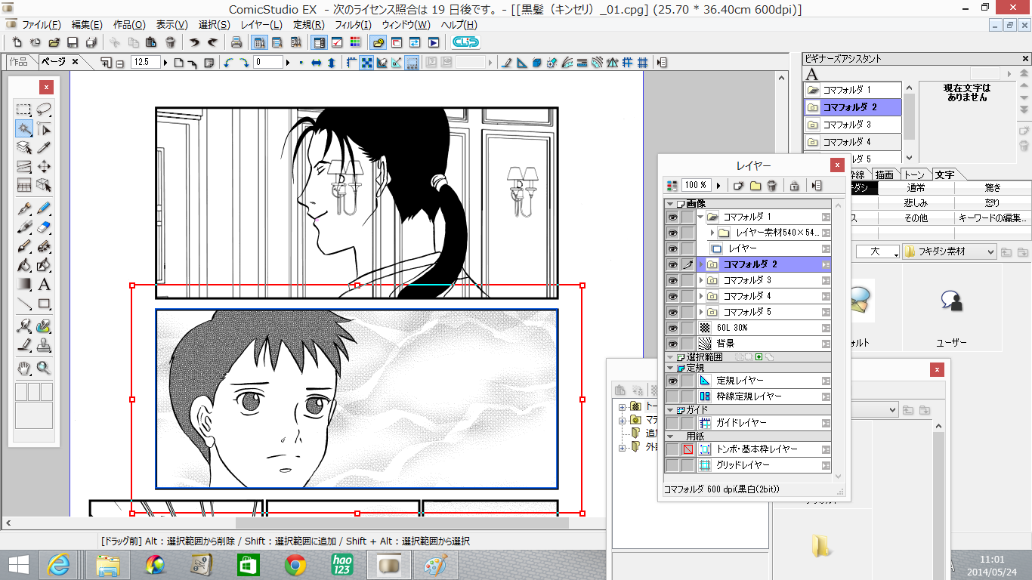Select the magic wand tool
This screenshot has width=1032, height=580.
pyautogui.click(x=24, y=128)
